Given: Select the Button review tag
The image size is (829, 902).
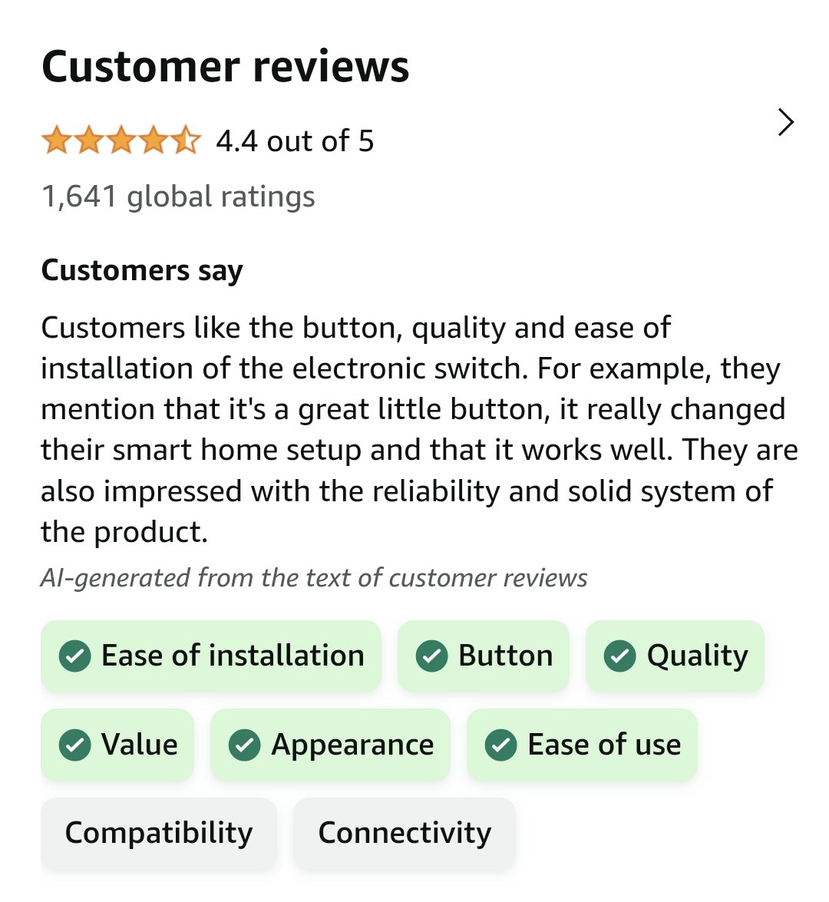Looking at the screenshot, I should click(x=484, y=656).
